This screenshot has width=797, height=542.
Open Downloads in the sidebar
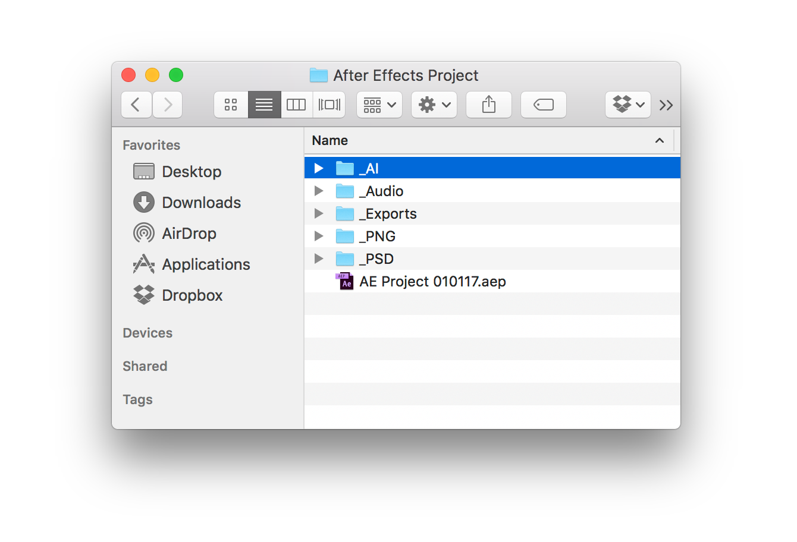point(202,203)
